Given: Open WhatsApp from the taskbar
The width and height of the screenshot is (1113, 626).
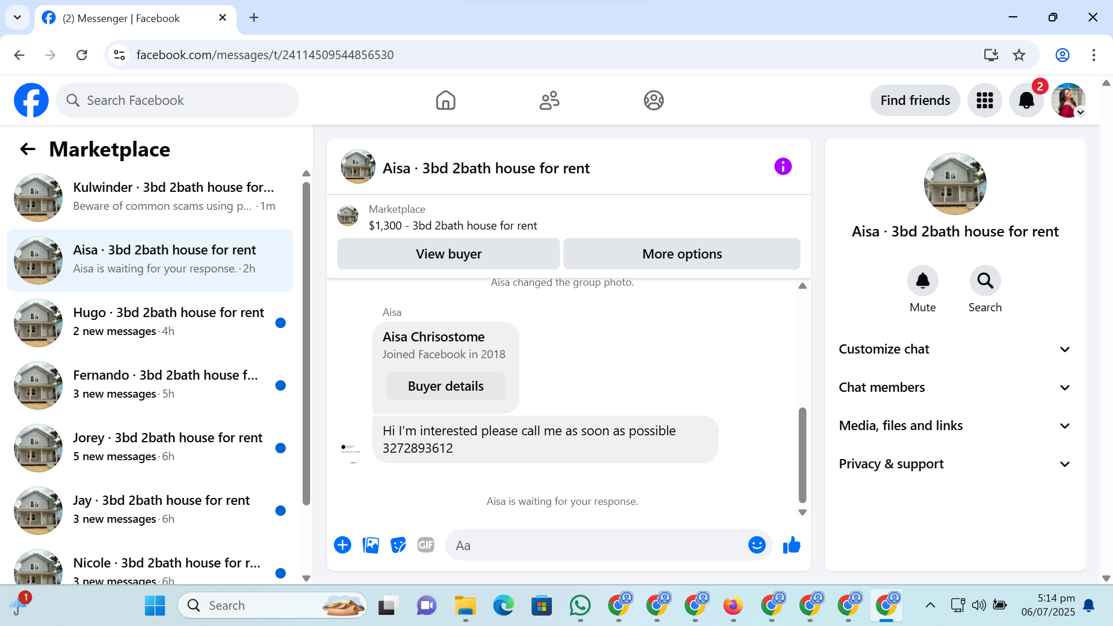Looking at the screenshot, I should click(580, 606).
